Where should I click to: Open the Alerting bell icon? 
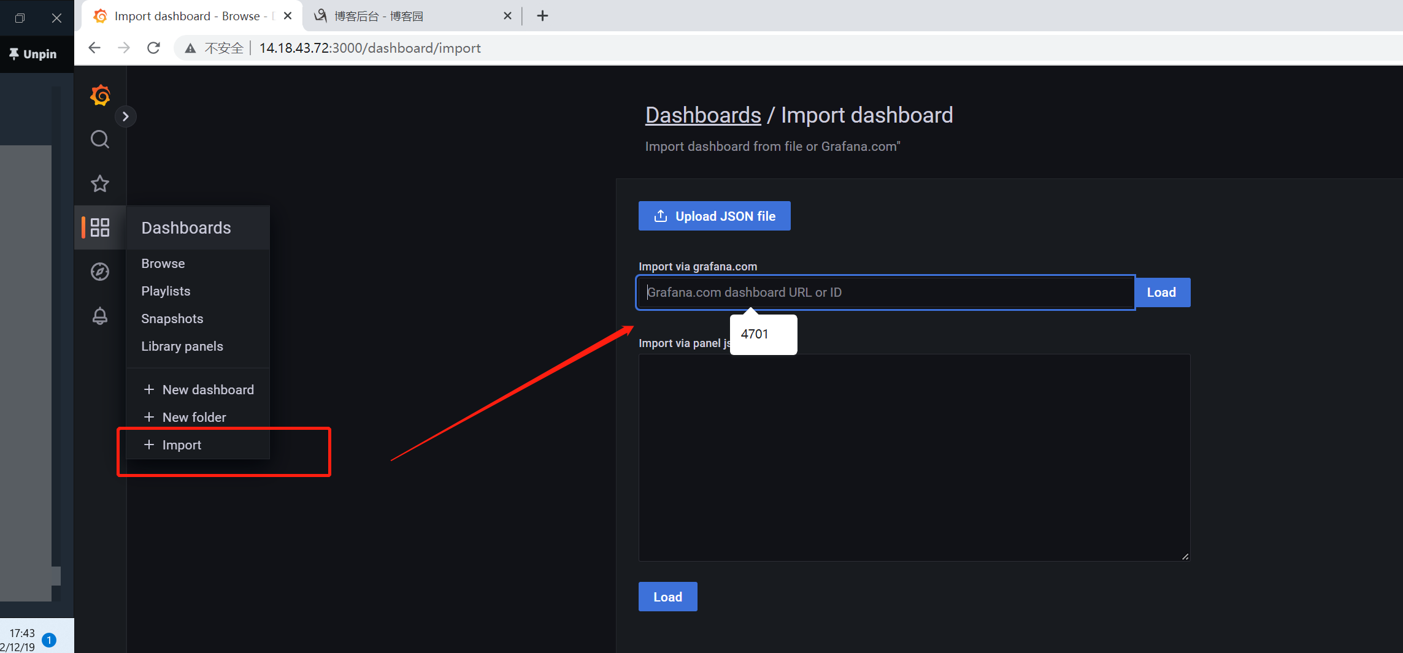pyautogui.click(x=100, y=316)
